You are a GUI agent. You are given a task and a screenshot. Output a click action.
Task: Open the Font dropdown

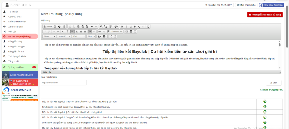[78, 37]
